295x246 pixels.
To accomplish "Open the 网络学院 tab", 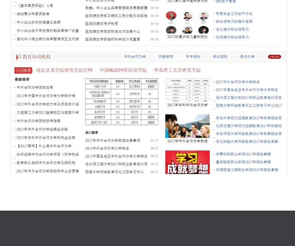I will point(166,57).
